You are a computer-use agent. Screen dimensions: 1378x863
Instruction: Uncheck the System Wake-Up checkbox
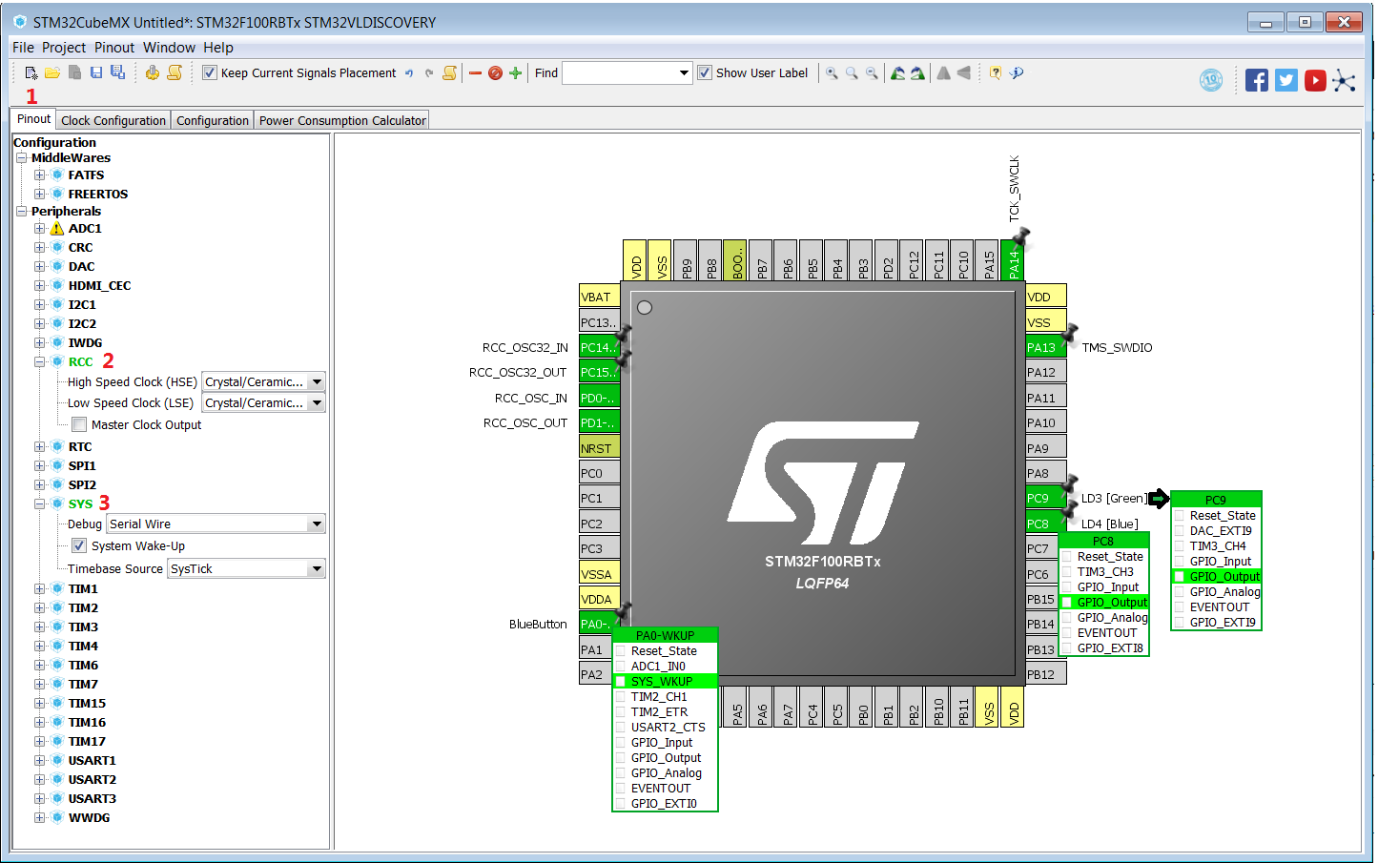[x=79, y=545]
